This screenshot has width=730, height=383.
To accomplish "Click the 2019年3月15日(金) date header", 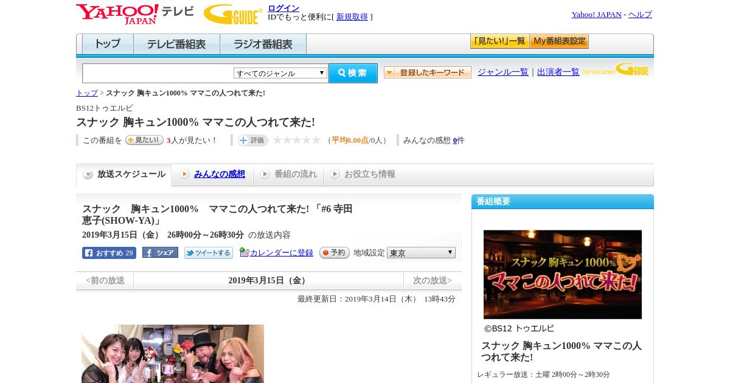I will [x=268, y=281].
